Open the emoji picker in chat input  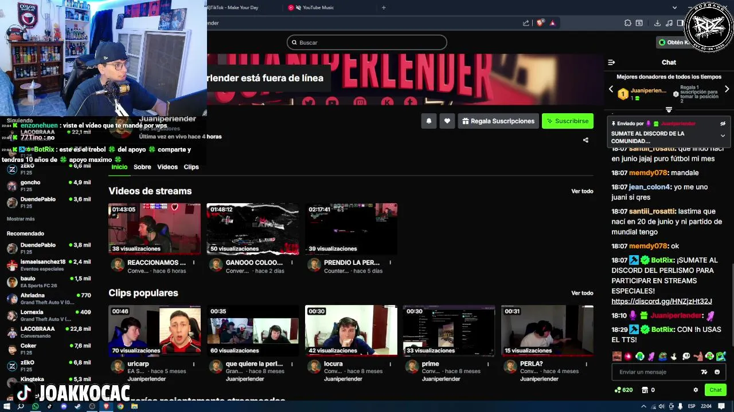[x=717, y=372]
